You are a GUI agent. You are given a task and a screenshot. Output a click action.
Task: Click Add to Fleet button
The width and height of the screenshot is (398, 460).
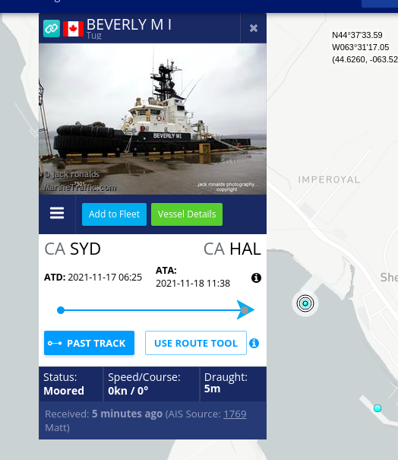point(114,214)
